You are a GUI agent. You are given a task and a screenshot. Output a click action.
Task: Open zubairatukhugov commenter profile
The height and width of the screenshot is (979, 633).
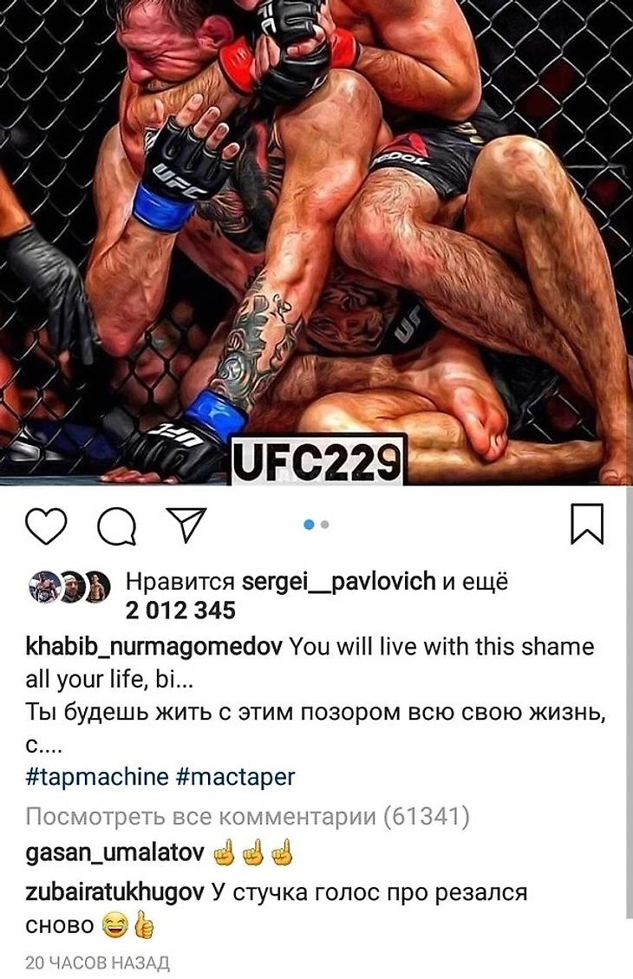[114, 893]
